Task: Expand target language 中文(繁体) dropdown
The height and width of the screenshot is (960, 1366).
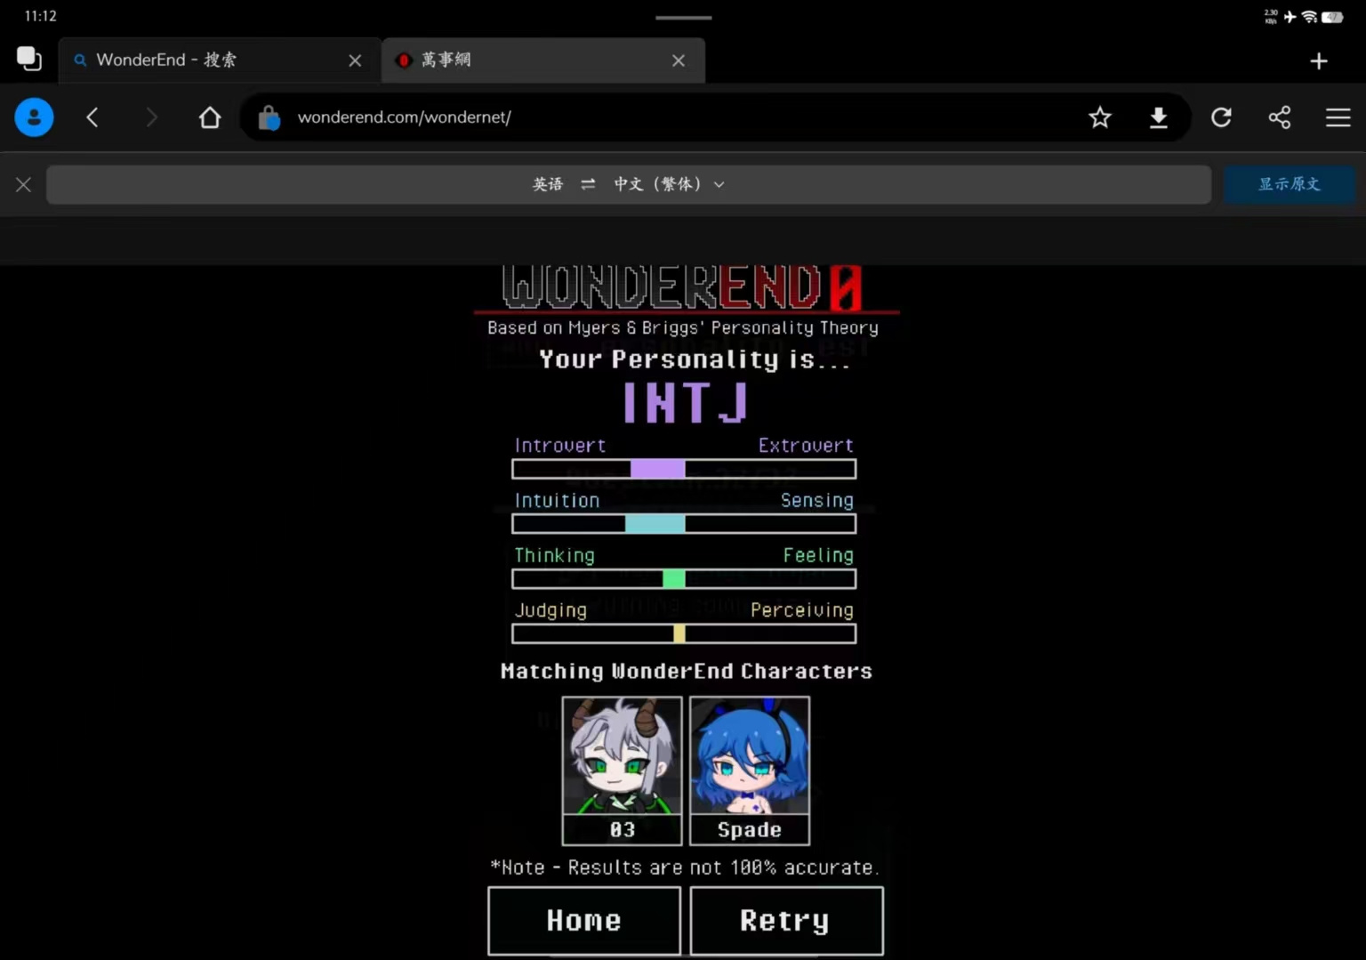Action: (x=669, y=184)
